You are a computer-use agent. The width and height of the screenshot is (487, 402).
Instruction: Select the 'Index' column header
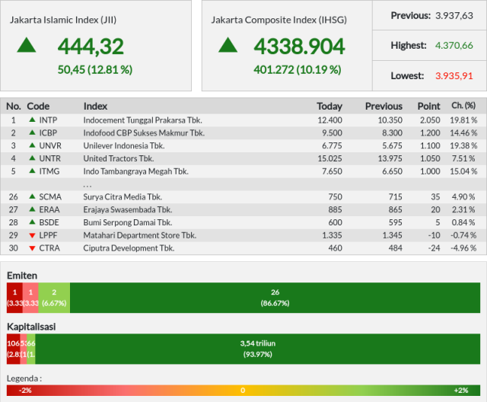(95, 107)
